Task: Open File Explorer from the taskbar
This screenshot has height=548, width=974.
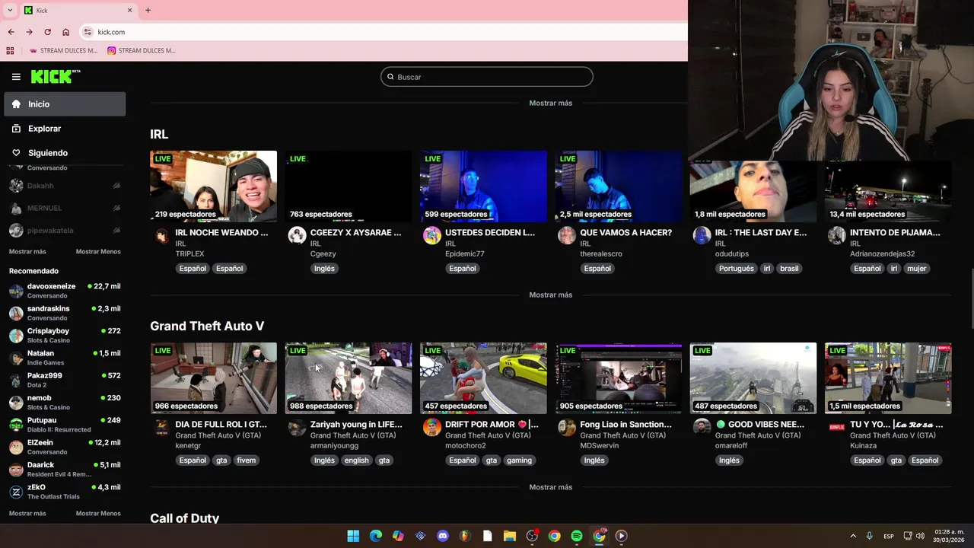Action: 510,536
